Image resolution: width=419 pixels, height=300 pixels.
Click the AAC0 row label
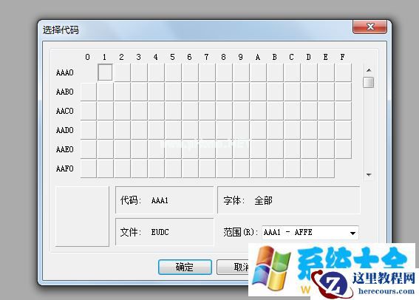pyautogui.click(x=65, y=111)
